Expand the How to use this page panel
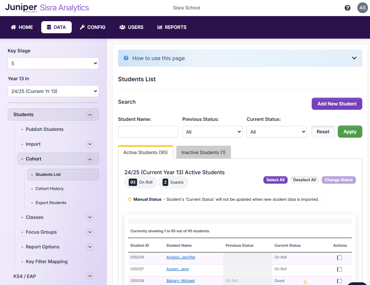This screenshot has height=285, width=370. [354, 58]
